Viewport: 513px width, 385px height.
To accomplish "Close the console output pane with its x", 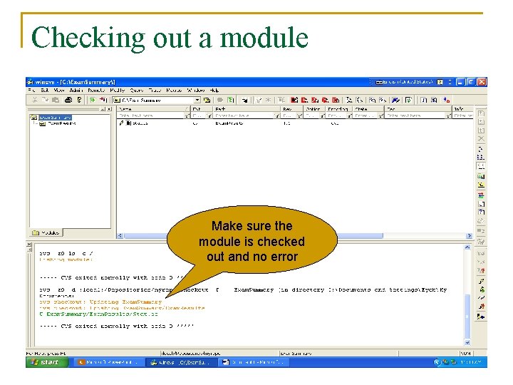I will [x=29, y=245].
